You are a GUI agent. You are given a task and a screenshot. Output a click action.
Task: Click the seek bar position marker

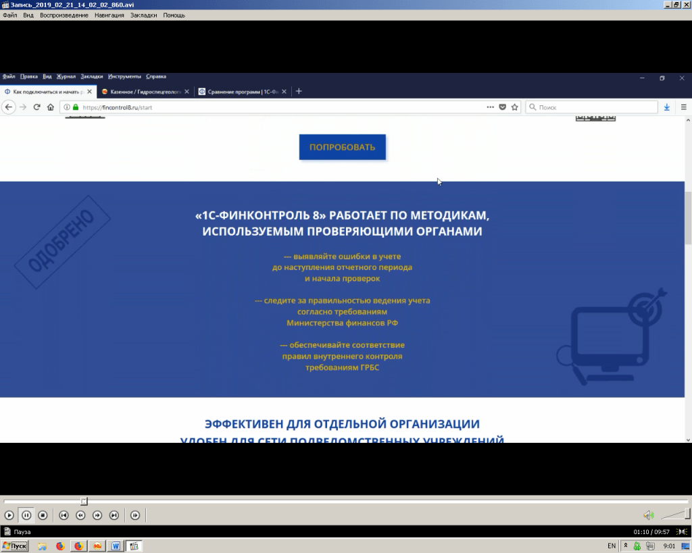84,501
